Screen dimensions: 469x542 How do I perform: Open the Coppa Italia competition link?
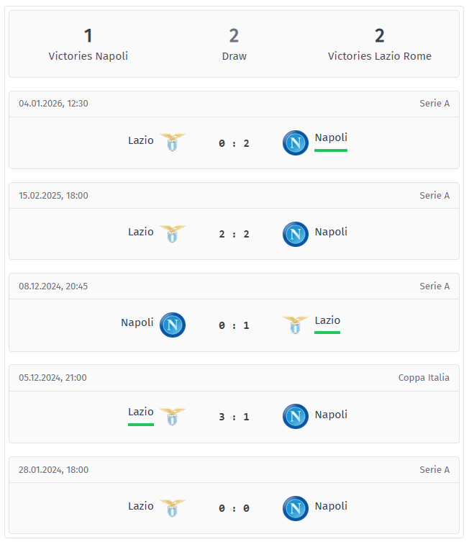point(424,377)
